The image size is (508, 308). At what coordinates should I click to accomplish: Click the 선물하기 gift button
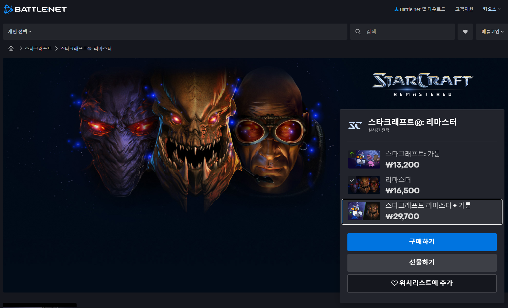pyautogui.click(x=422, y=263)
